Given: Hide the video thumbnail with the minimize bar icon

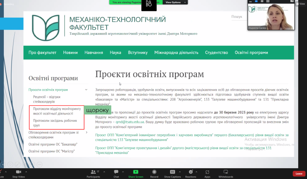Looking at the screenshot, I should coord(251,2).
